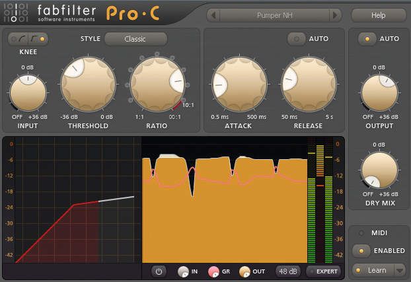411x282 pixels.
Task: Select the soft knee curve button
Action: tap(19, 39)
